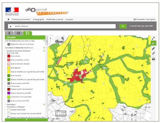Open the Cartographie menu item
Viewport: 160px width, 123px height.
pos(38,19)
